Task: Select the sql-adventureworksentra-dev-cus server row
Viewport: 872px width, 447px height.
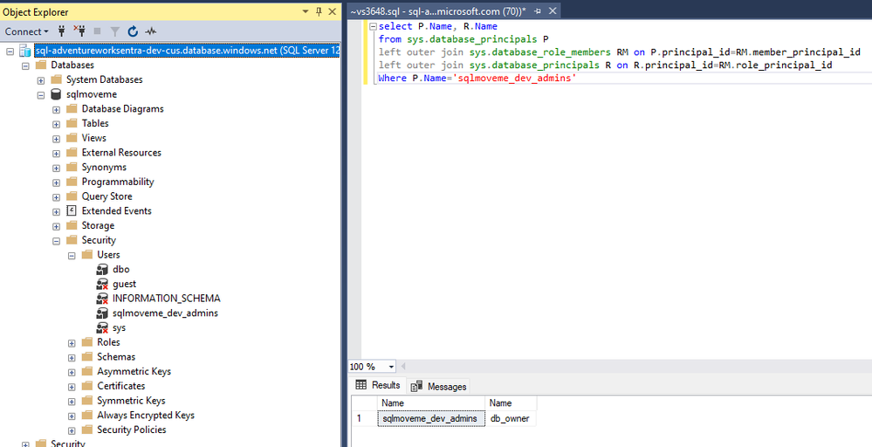Action: pos(187,51)
